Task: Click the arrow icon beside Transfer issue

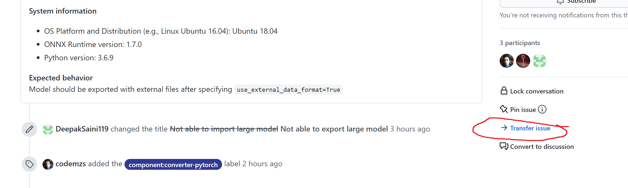Action: [x=504, y=128]
